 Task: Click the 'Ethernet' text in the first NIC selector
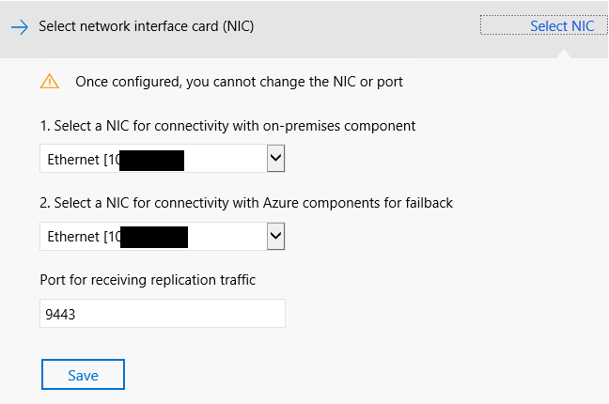pyautogui.click(x=73, y=160)
